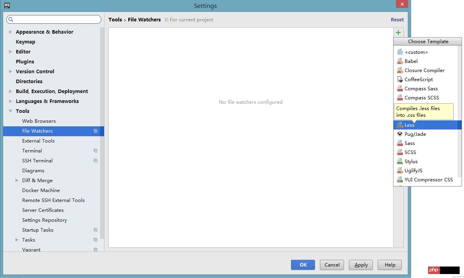
Task: Click the green plus add watcher icon
Action: 398,32
